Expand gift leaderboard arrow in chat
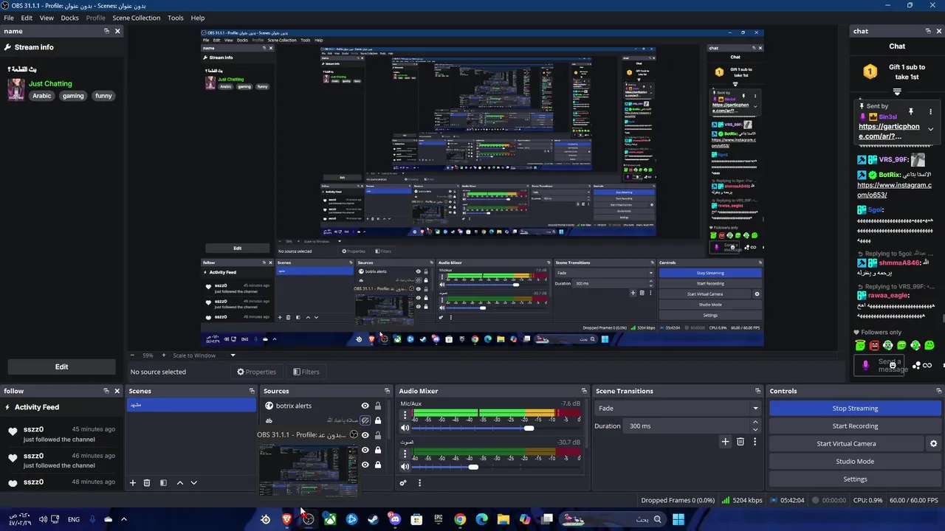 pyautogui.click(x=897, y=92)
